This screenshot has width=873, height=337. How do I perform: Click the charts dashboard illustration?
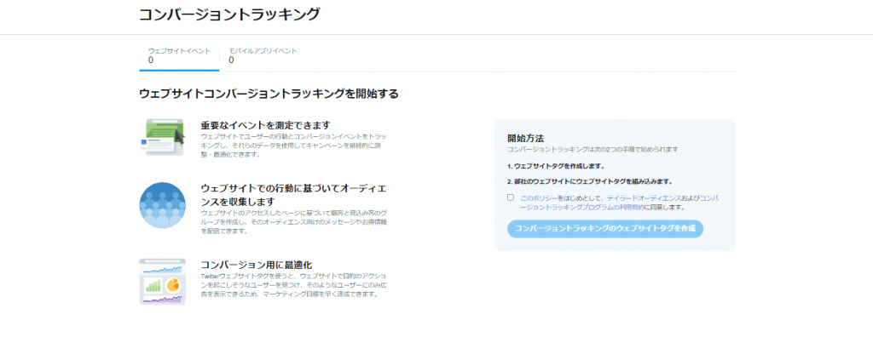point(162,282)
